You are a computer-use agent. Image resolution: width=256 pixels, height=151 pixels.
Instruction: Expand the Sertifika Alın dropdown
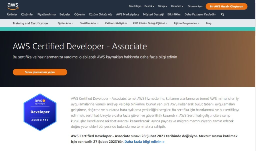coord(89,23)
